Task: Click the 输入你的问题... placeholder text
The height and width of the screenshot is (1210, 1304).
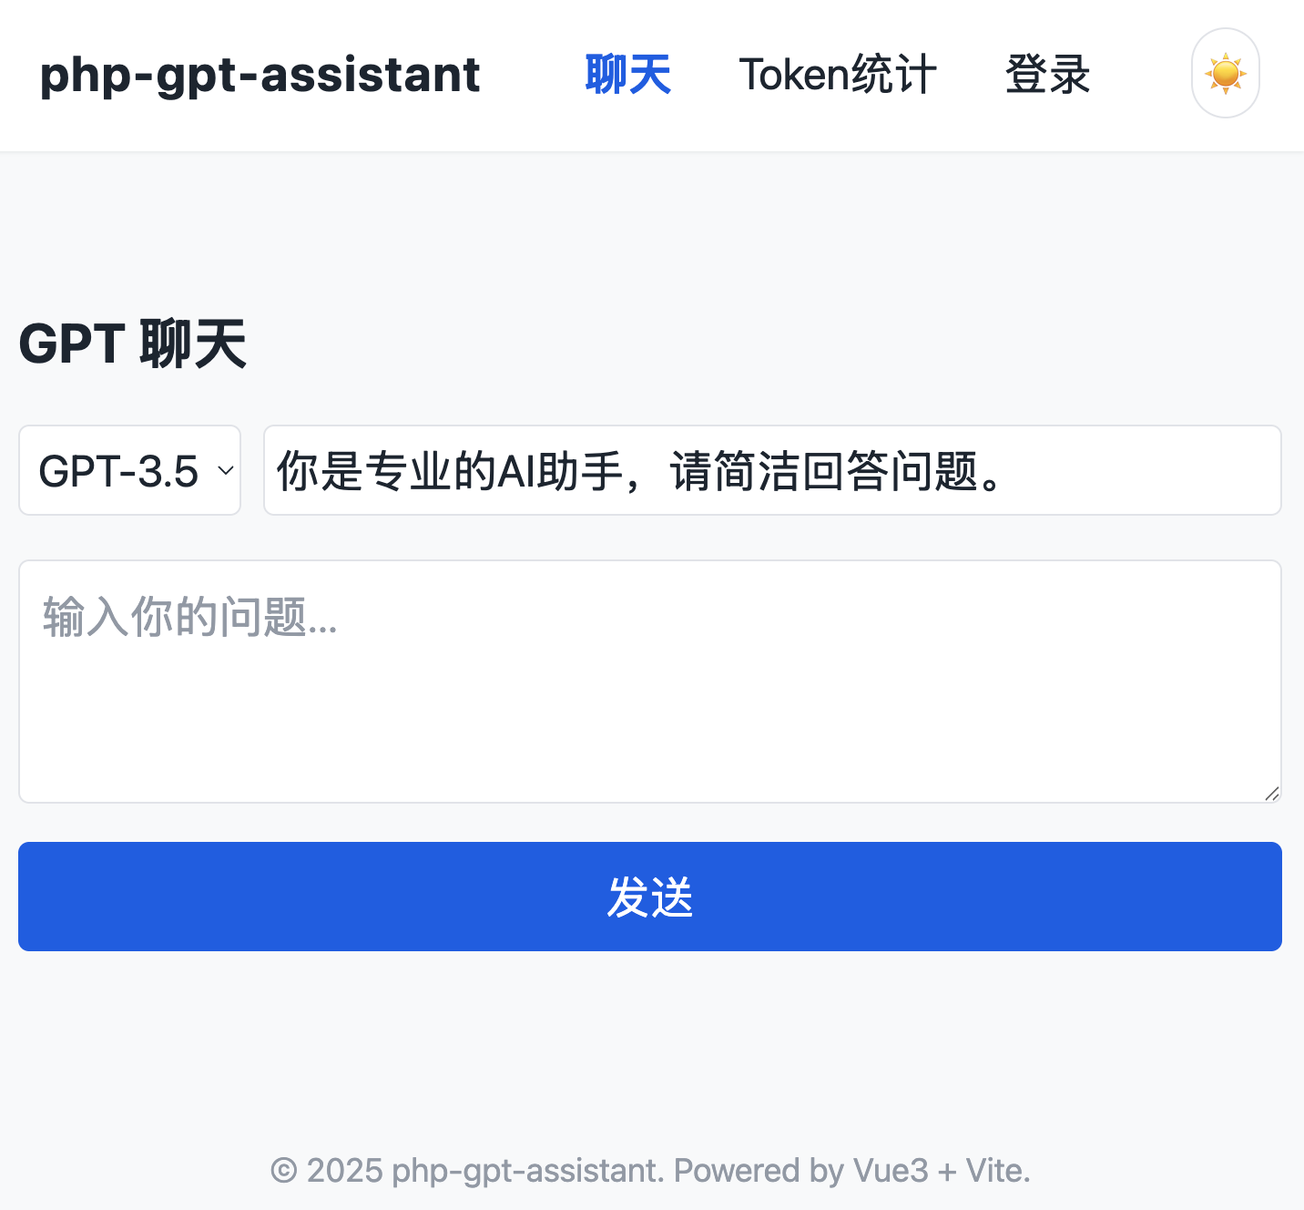Action: [x=189, y=618]
